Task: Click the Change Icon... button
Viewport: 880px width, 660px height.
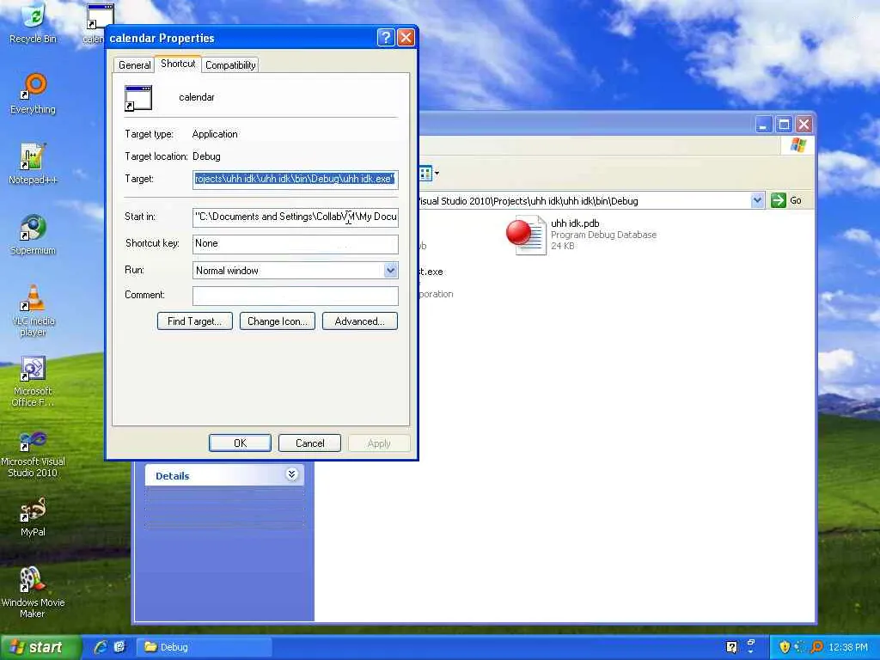Action: click(278, 321)
